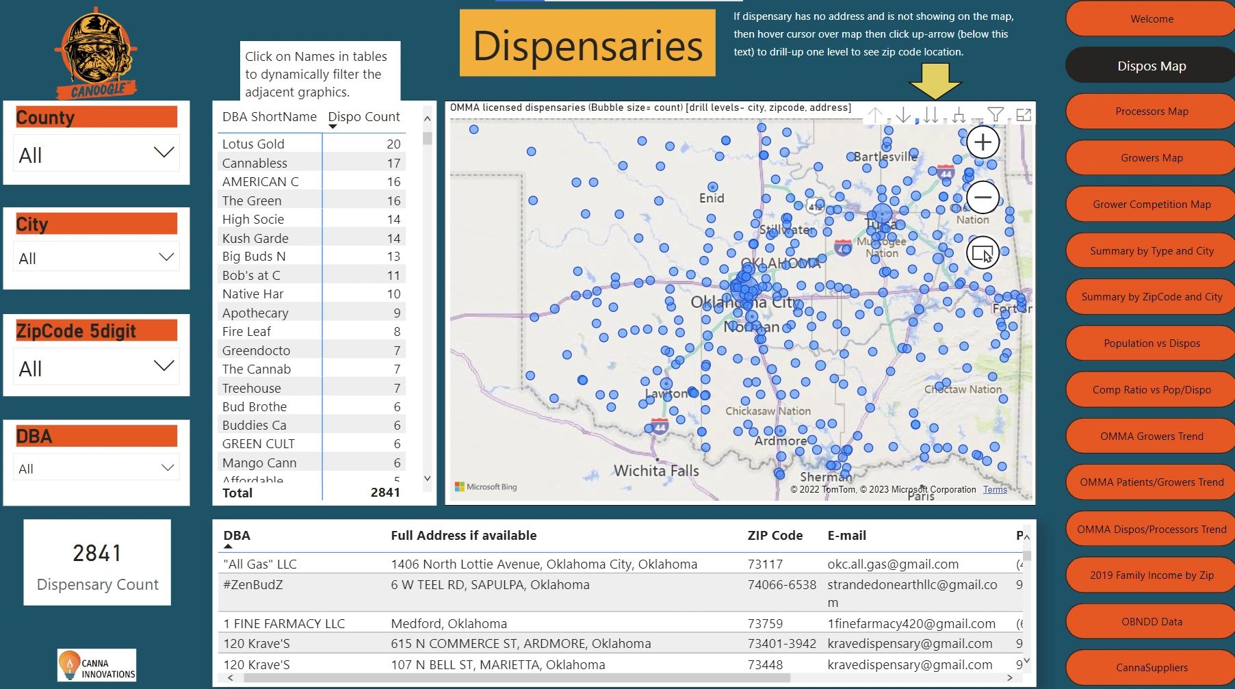Screen dimensions: 1235x689
Task: Open the City filter dropdown
Action: tap(166, 258)
